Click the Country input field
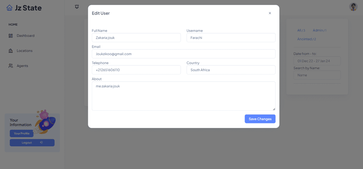This screenshot has height=169, width=363. (231, 70)
